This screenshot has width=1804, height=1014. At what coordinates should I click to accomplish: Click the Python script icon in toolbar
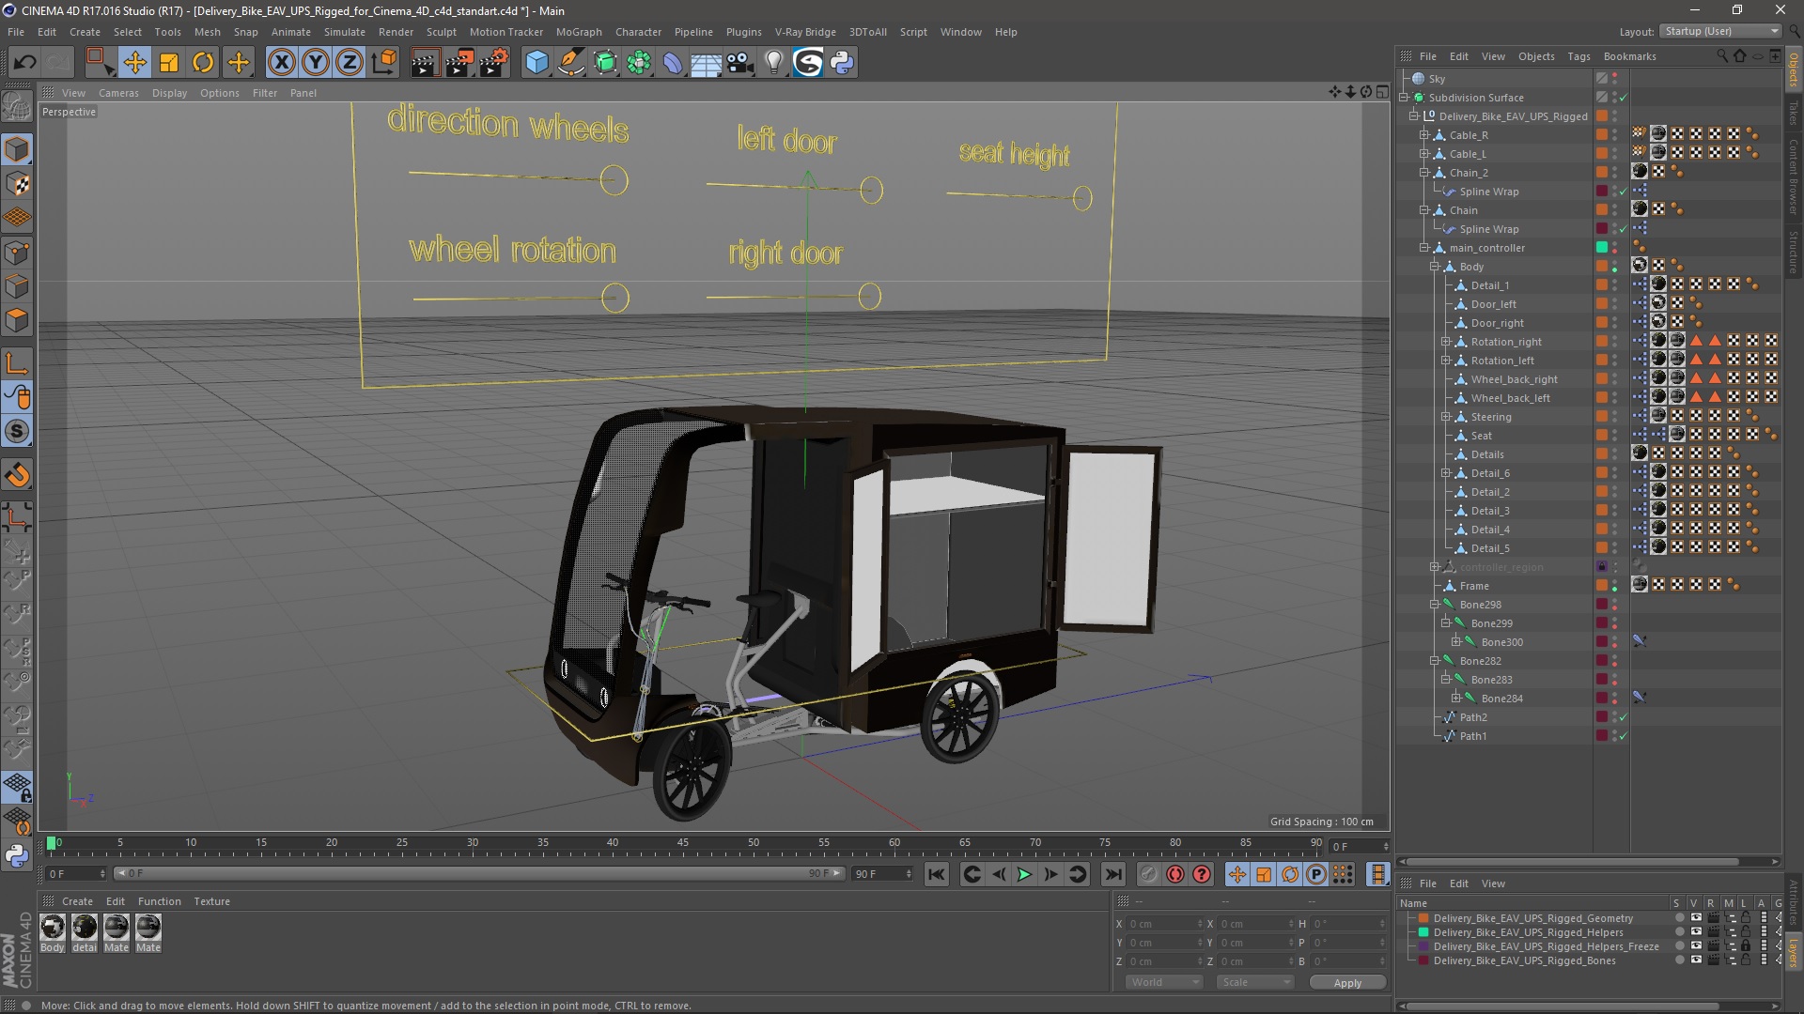click(842, 63)
